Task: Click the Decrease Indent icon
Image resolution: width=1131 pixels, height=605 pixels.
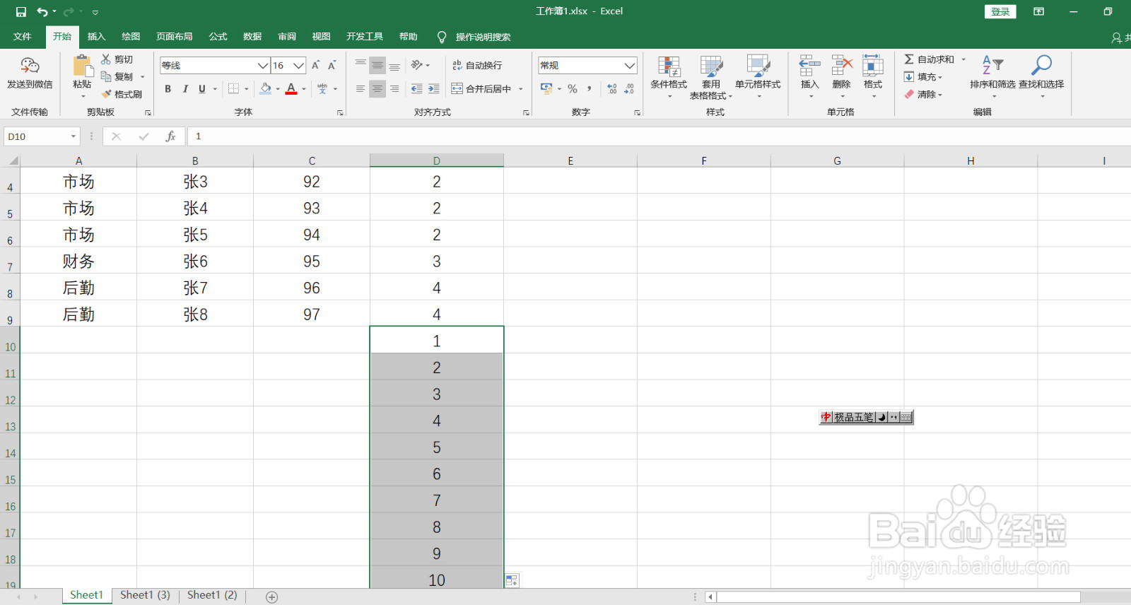Action: [x=416, y=88]
